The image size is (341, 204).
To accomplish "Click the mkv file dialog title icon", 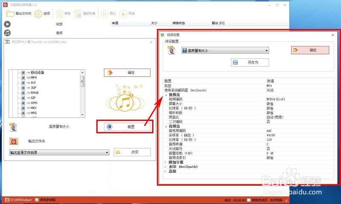I will [x=7, y=42].
